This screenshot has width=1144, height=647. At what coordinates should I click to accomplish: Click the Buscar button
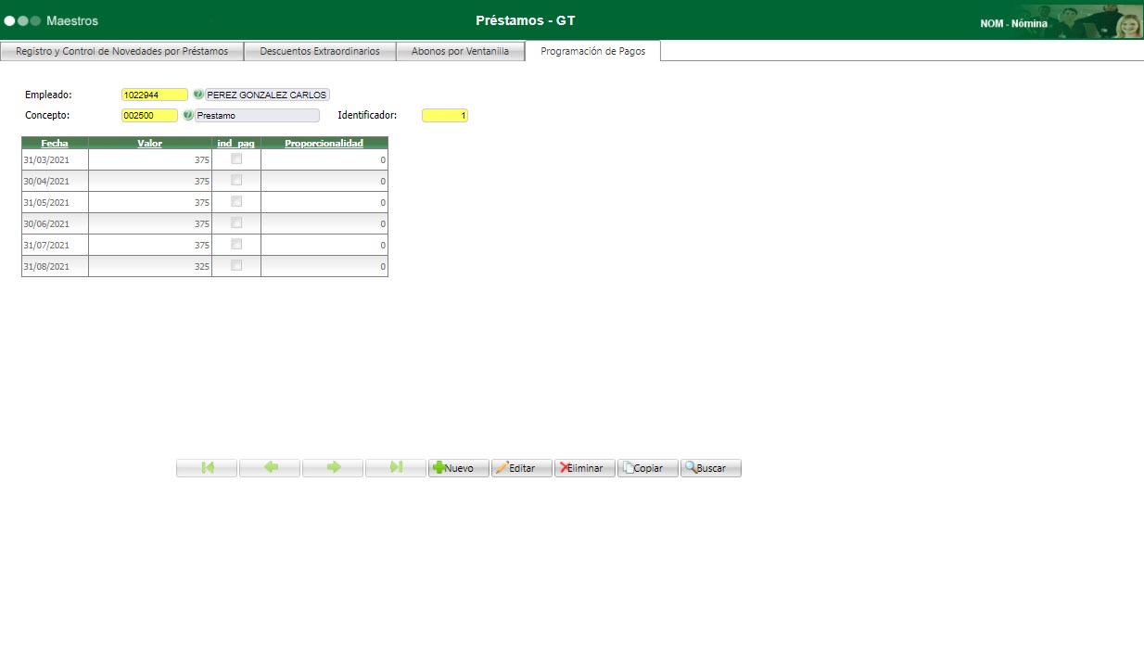(x=711, y=468)
